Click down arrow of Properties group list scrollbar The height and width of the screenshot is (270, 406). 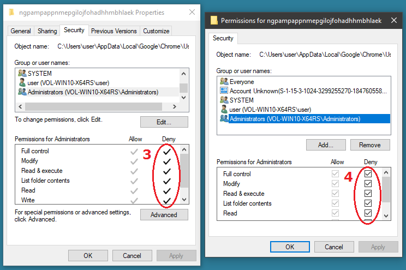pos(183,98)
